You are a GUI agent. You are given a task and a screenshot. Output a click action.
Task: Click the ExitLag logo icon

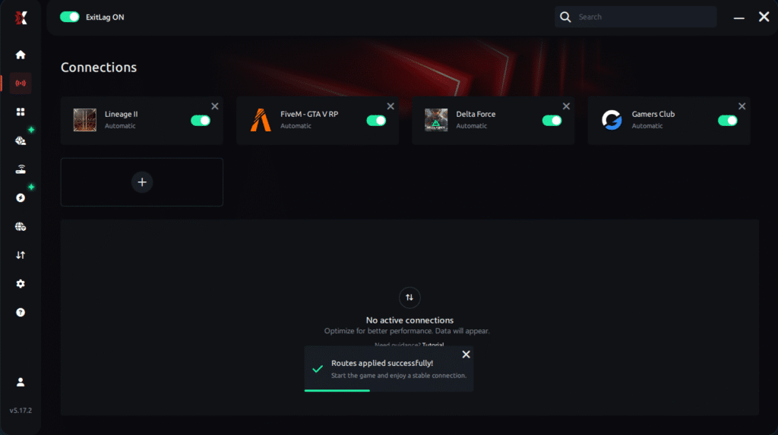point(21,18)
